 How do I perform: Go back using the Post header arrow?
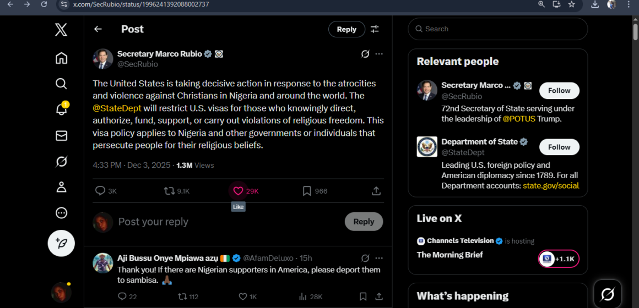pyautogui.click(x=98, y=29)
